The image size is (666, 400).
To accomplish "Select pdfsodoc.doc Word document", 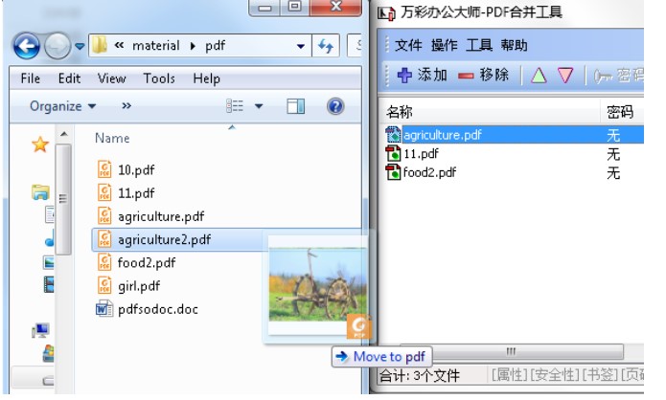I will click(158, 309).
